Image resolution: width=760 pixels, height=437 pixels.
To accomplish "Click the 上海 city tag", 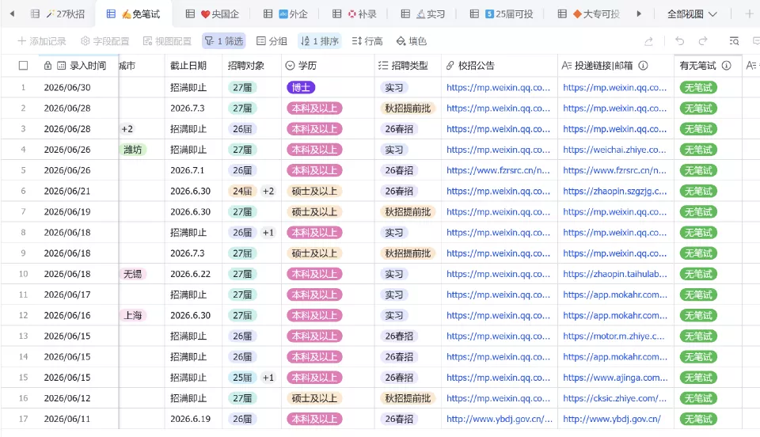I will 133,315.
